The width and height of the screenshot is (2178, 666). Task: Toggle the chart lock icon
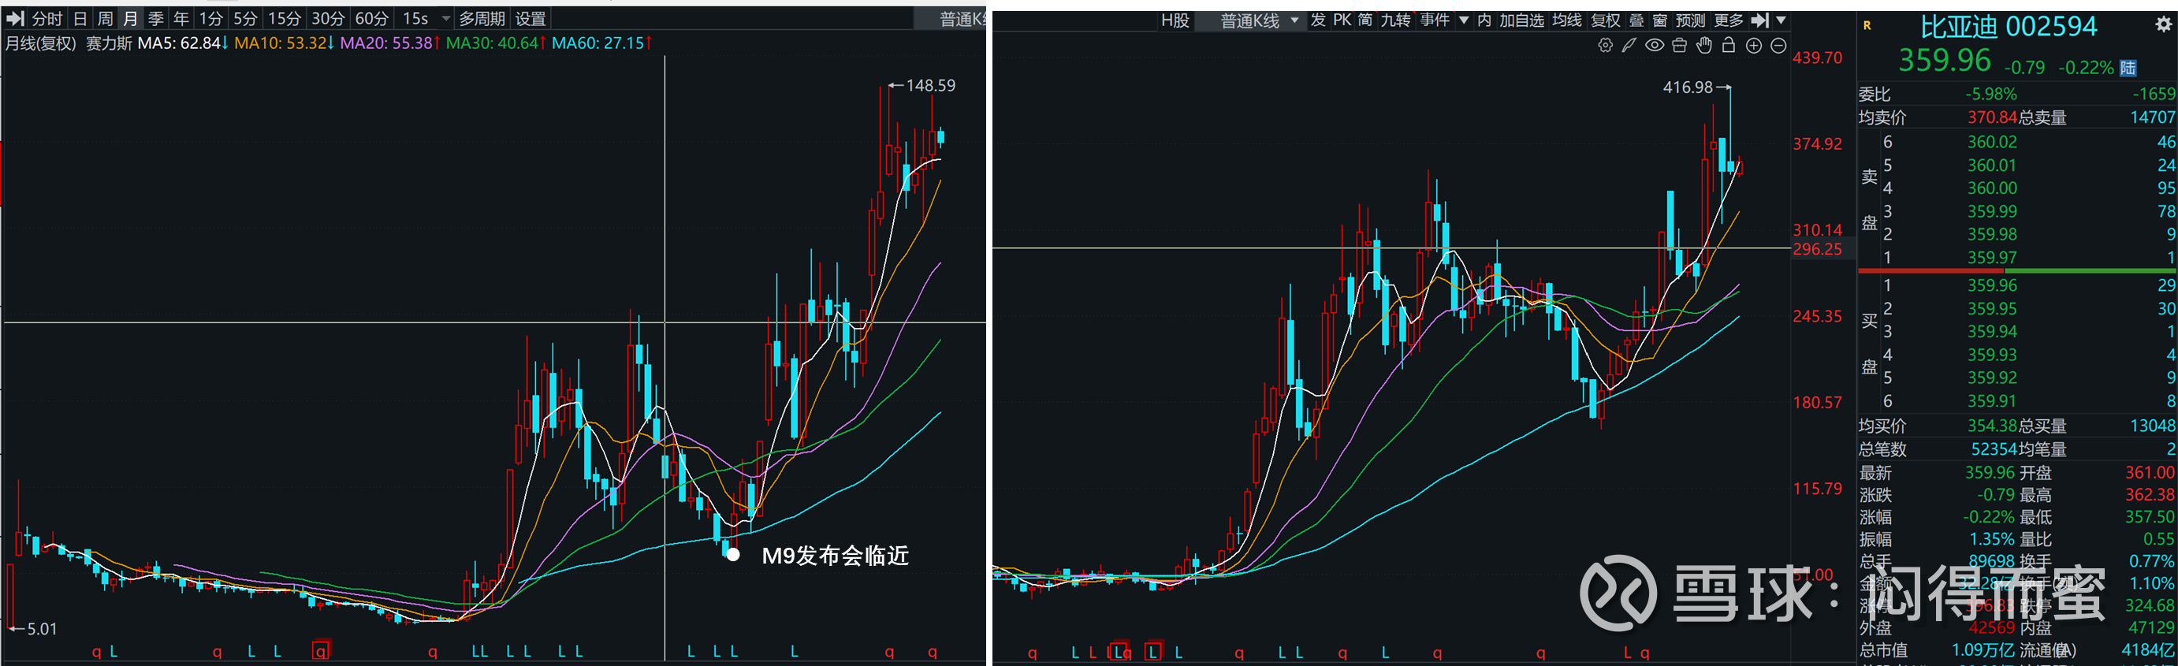1728,45
